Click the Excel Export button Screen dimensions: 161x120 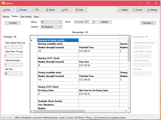coord(51,10)
